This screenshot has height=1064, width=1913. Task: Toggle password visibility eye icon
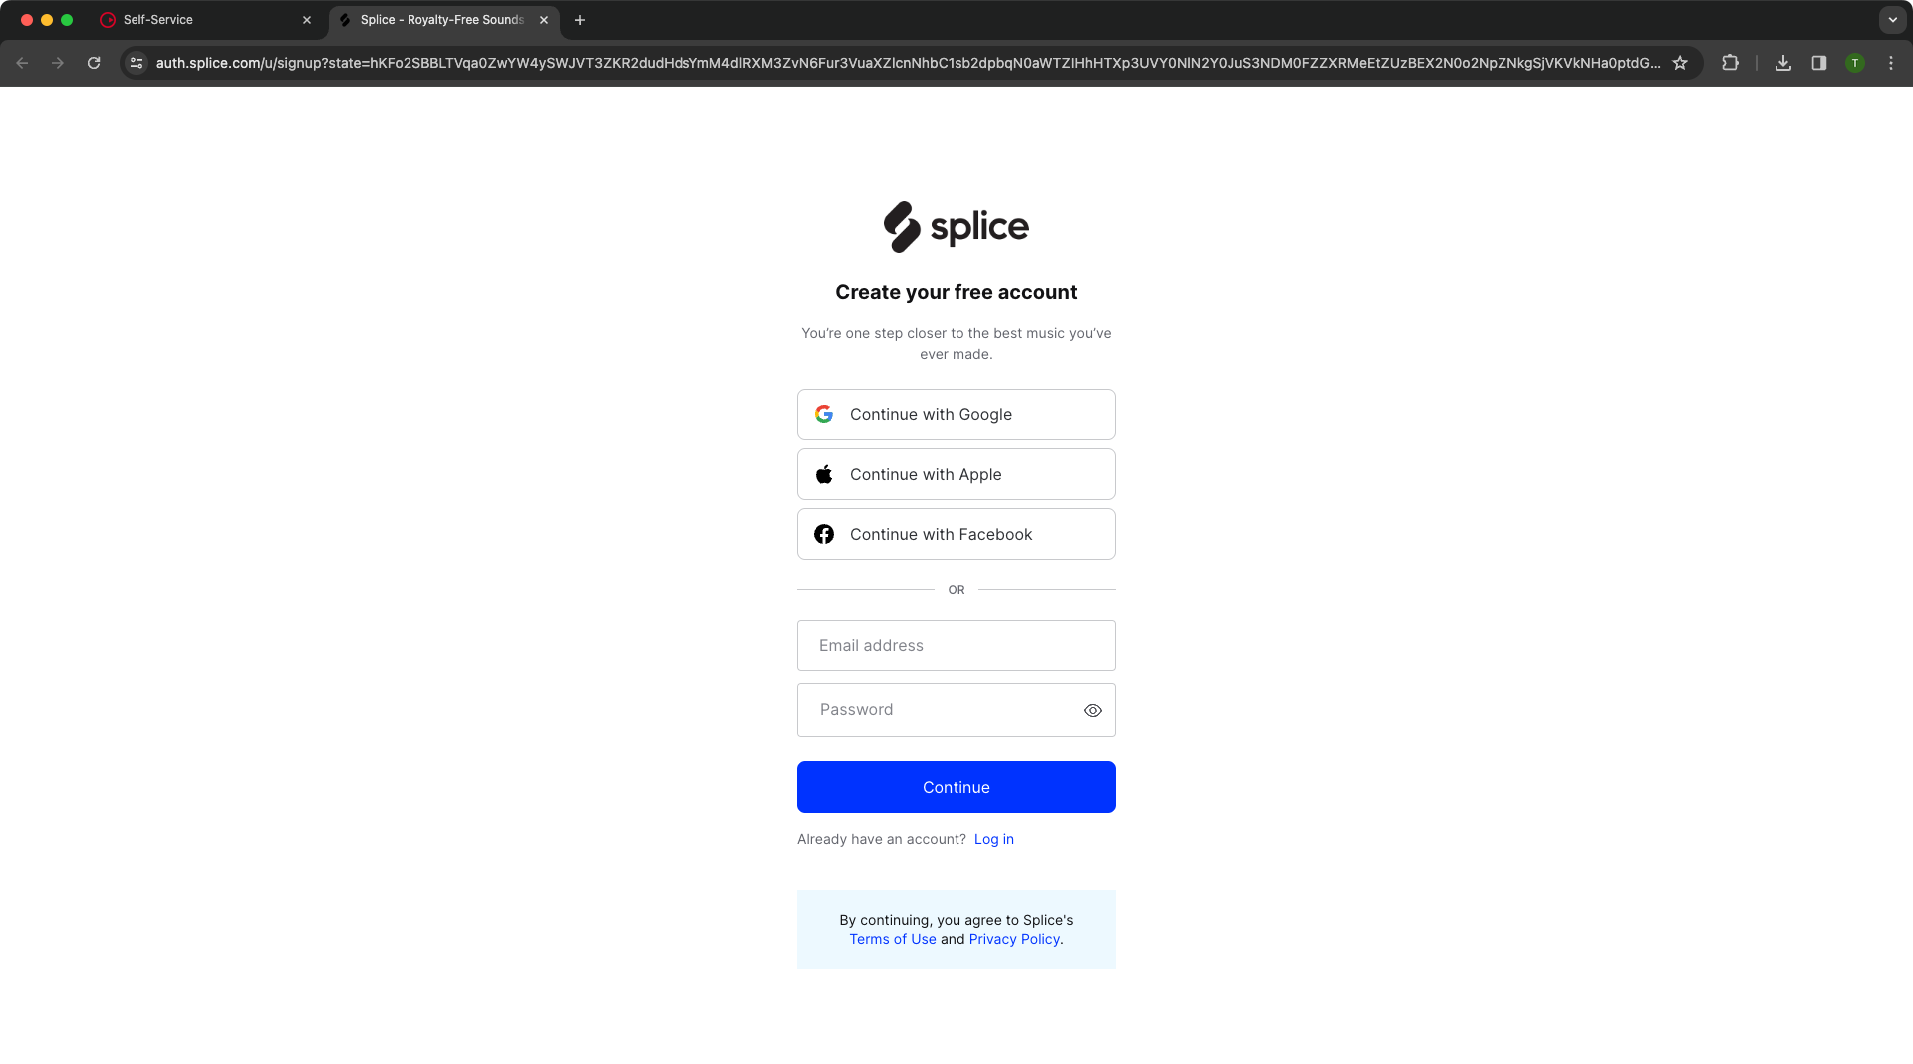[1093, 710]
